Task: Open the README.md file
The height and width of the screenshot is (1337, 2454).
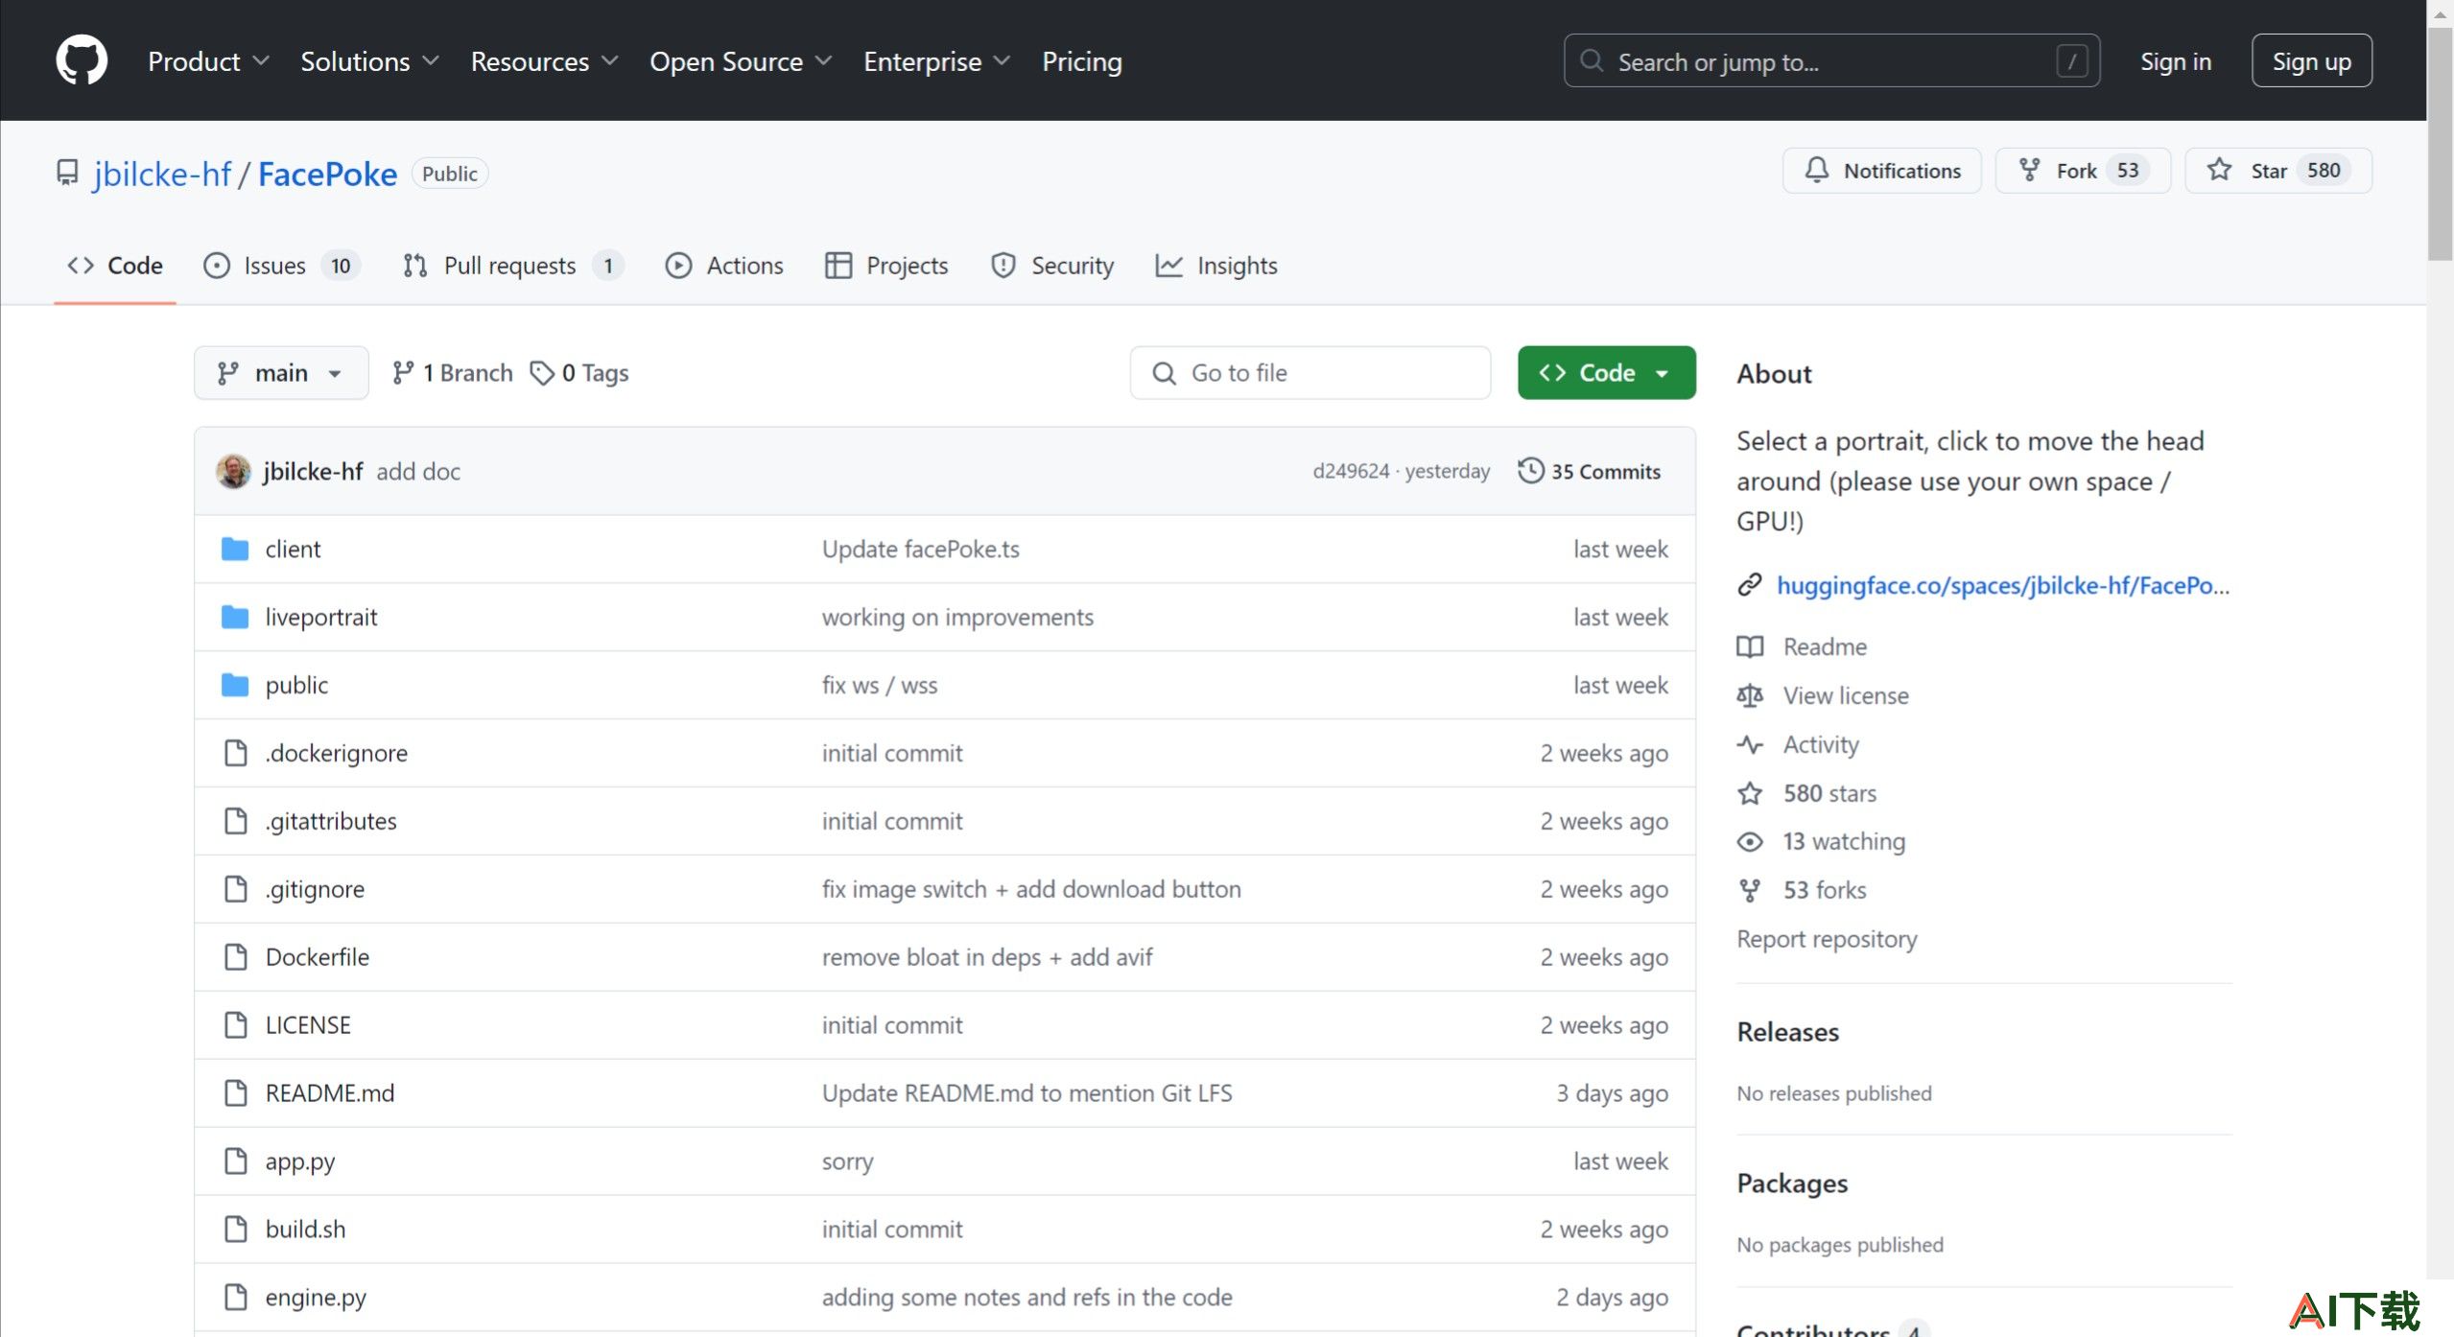Action: coord(330,1092)
